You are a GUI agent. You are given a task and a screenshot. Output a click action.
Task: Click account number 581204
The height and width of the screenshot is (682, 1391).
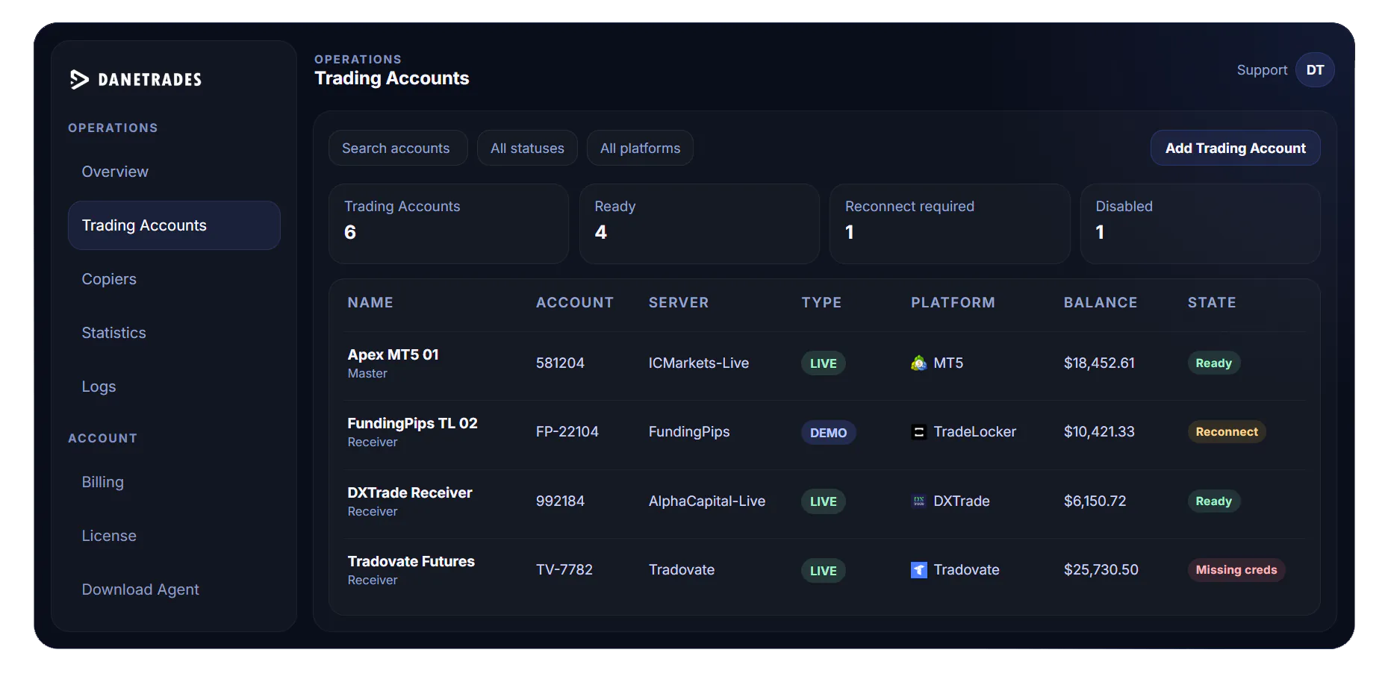point(560,363)
